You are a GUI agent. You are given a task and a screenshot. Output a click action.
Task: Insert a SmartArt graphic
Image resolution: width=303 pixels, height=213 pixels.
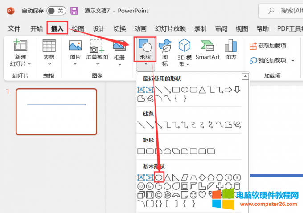click(208, 50)
